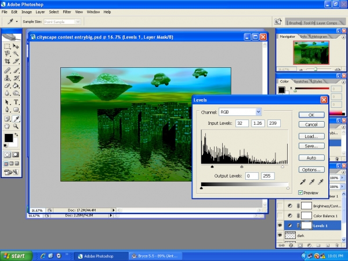Click the Save... button
348x261 pixels.
pos(311,146)
